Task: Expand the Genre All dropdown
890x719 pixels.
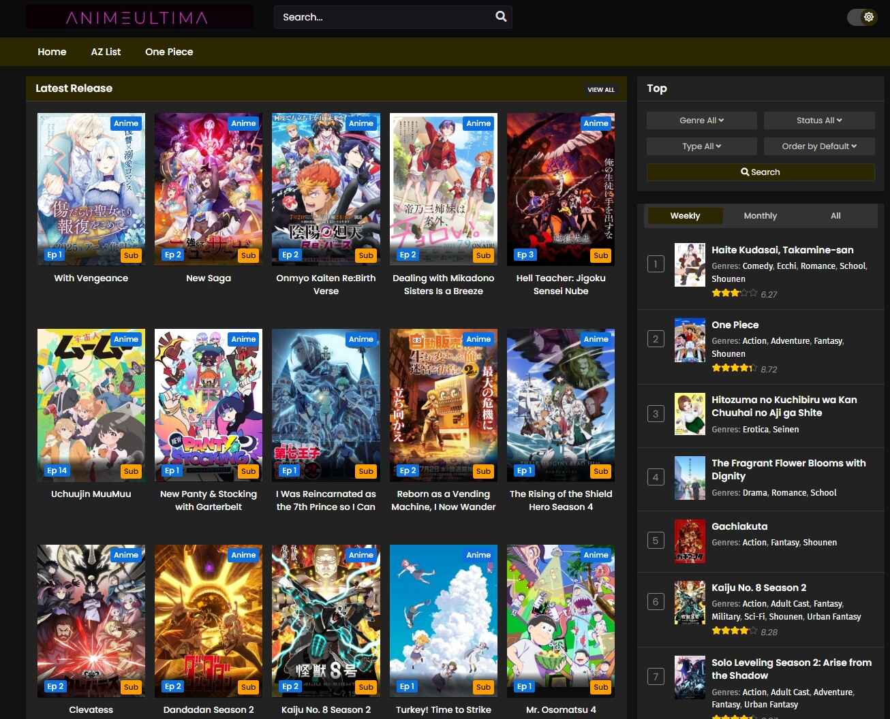Action: tap(701, 121)
